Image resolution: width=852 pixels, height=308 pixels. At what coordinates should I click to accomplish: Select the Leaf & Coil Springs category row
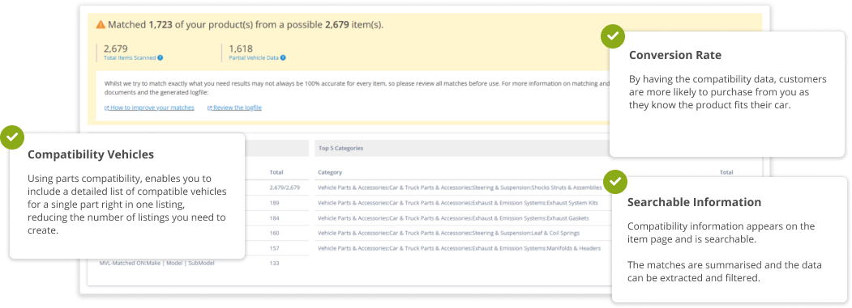(x=448, y=233)
